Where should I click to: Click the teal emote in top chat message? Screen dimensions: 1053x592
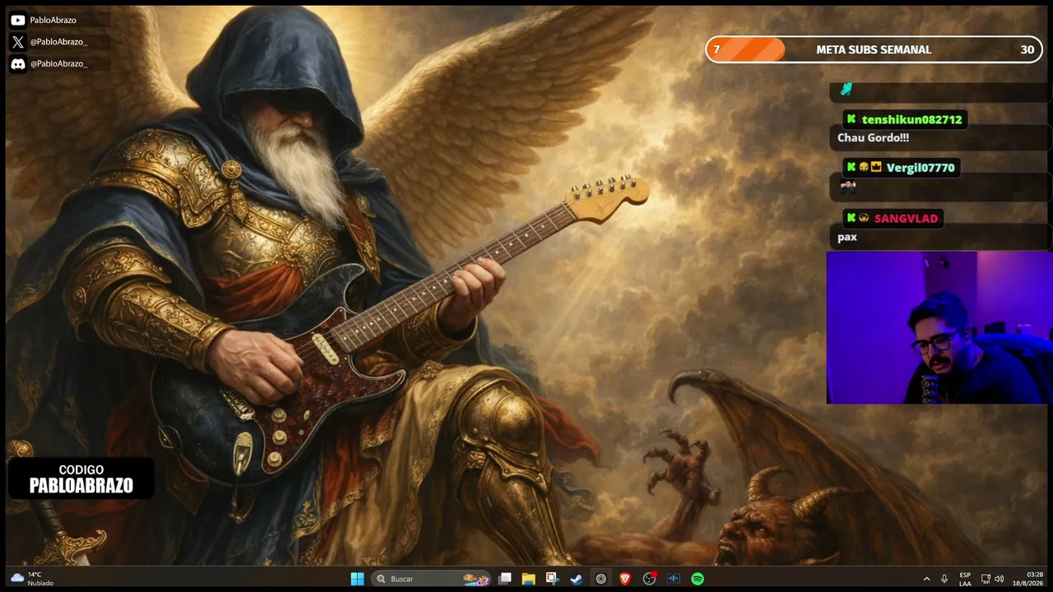pos(847,89)
